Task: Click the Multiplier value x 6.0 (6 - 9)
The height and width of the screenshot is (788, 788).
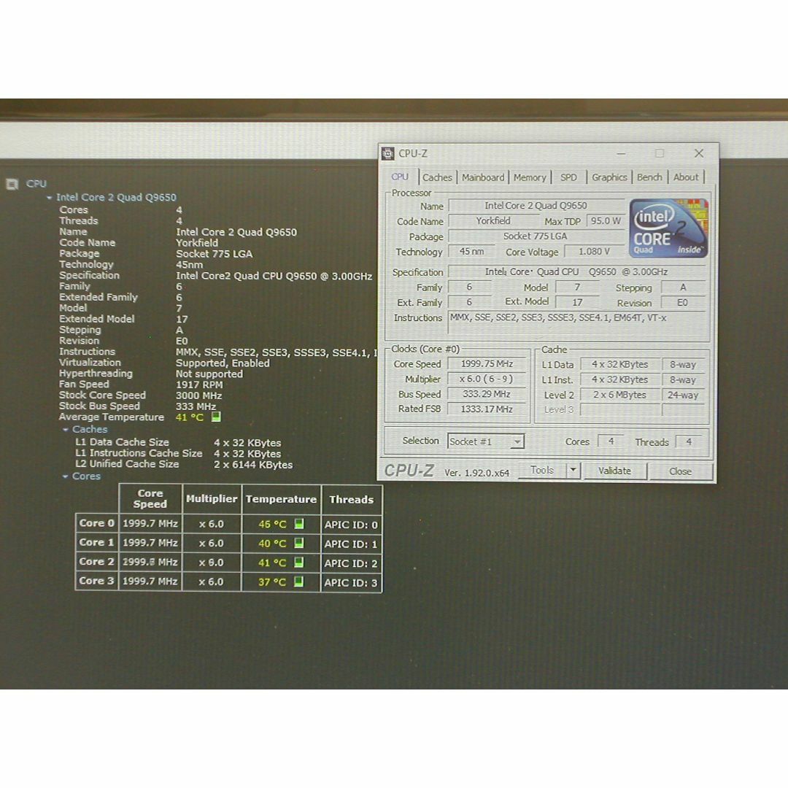Action: click(487, 379)
